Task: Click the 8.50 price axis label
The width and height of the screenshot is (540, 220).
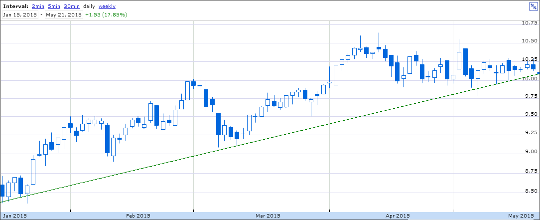Action: click(x=531, y=191)
